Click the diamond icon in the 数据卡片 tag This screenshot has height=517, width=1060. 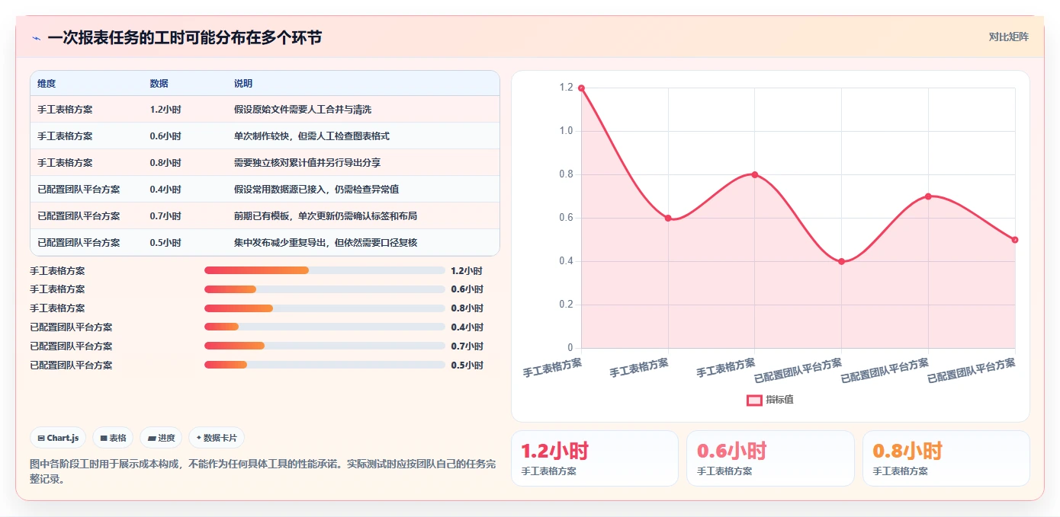click(x=199, y=438)
